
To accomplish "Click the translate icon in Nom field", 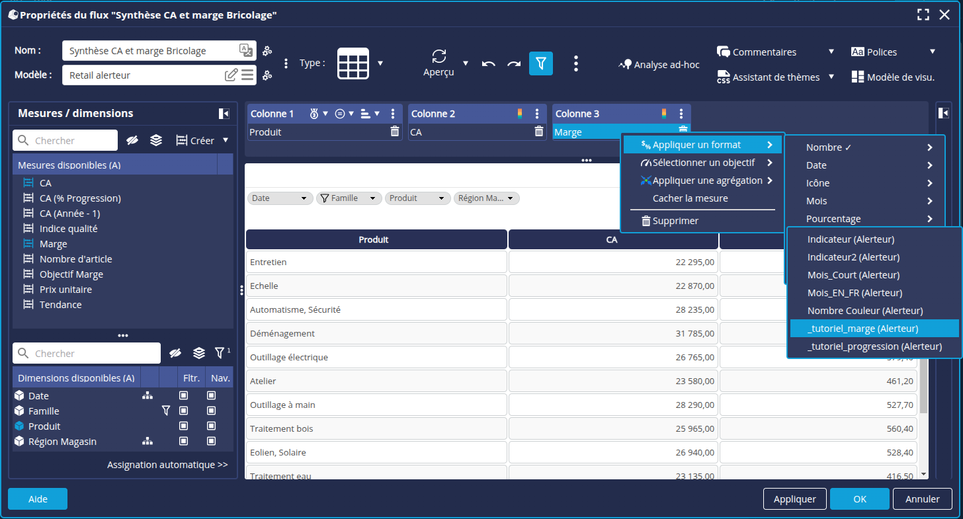I will tap(245, 50).
